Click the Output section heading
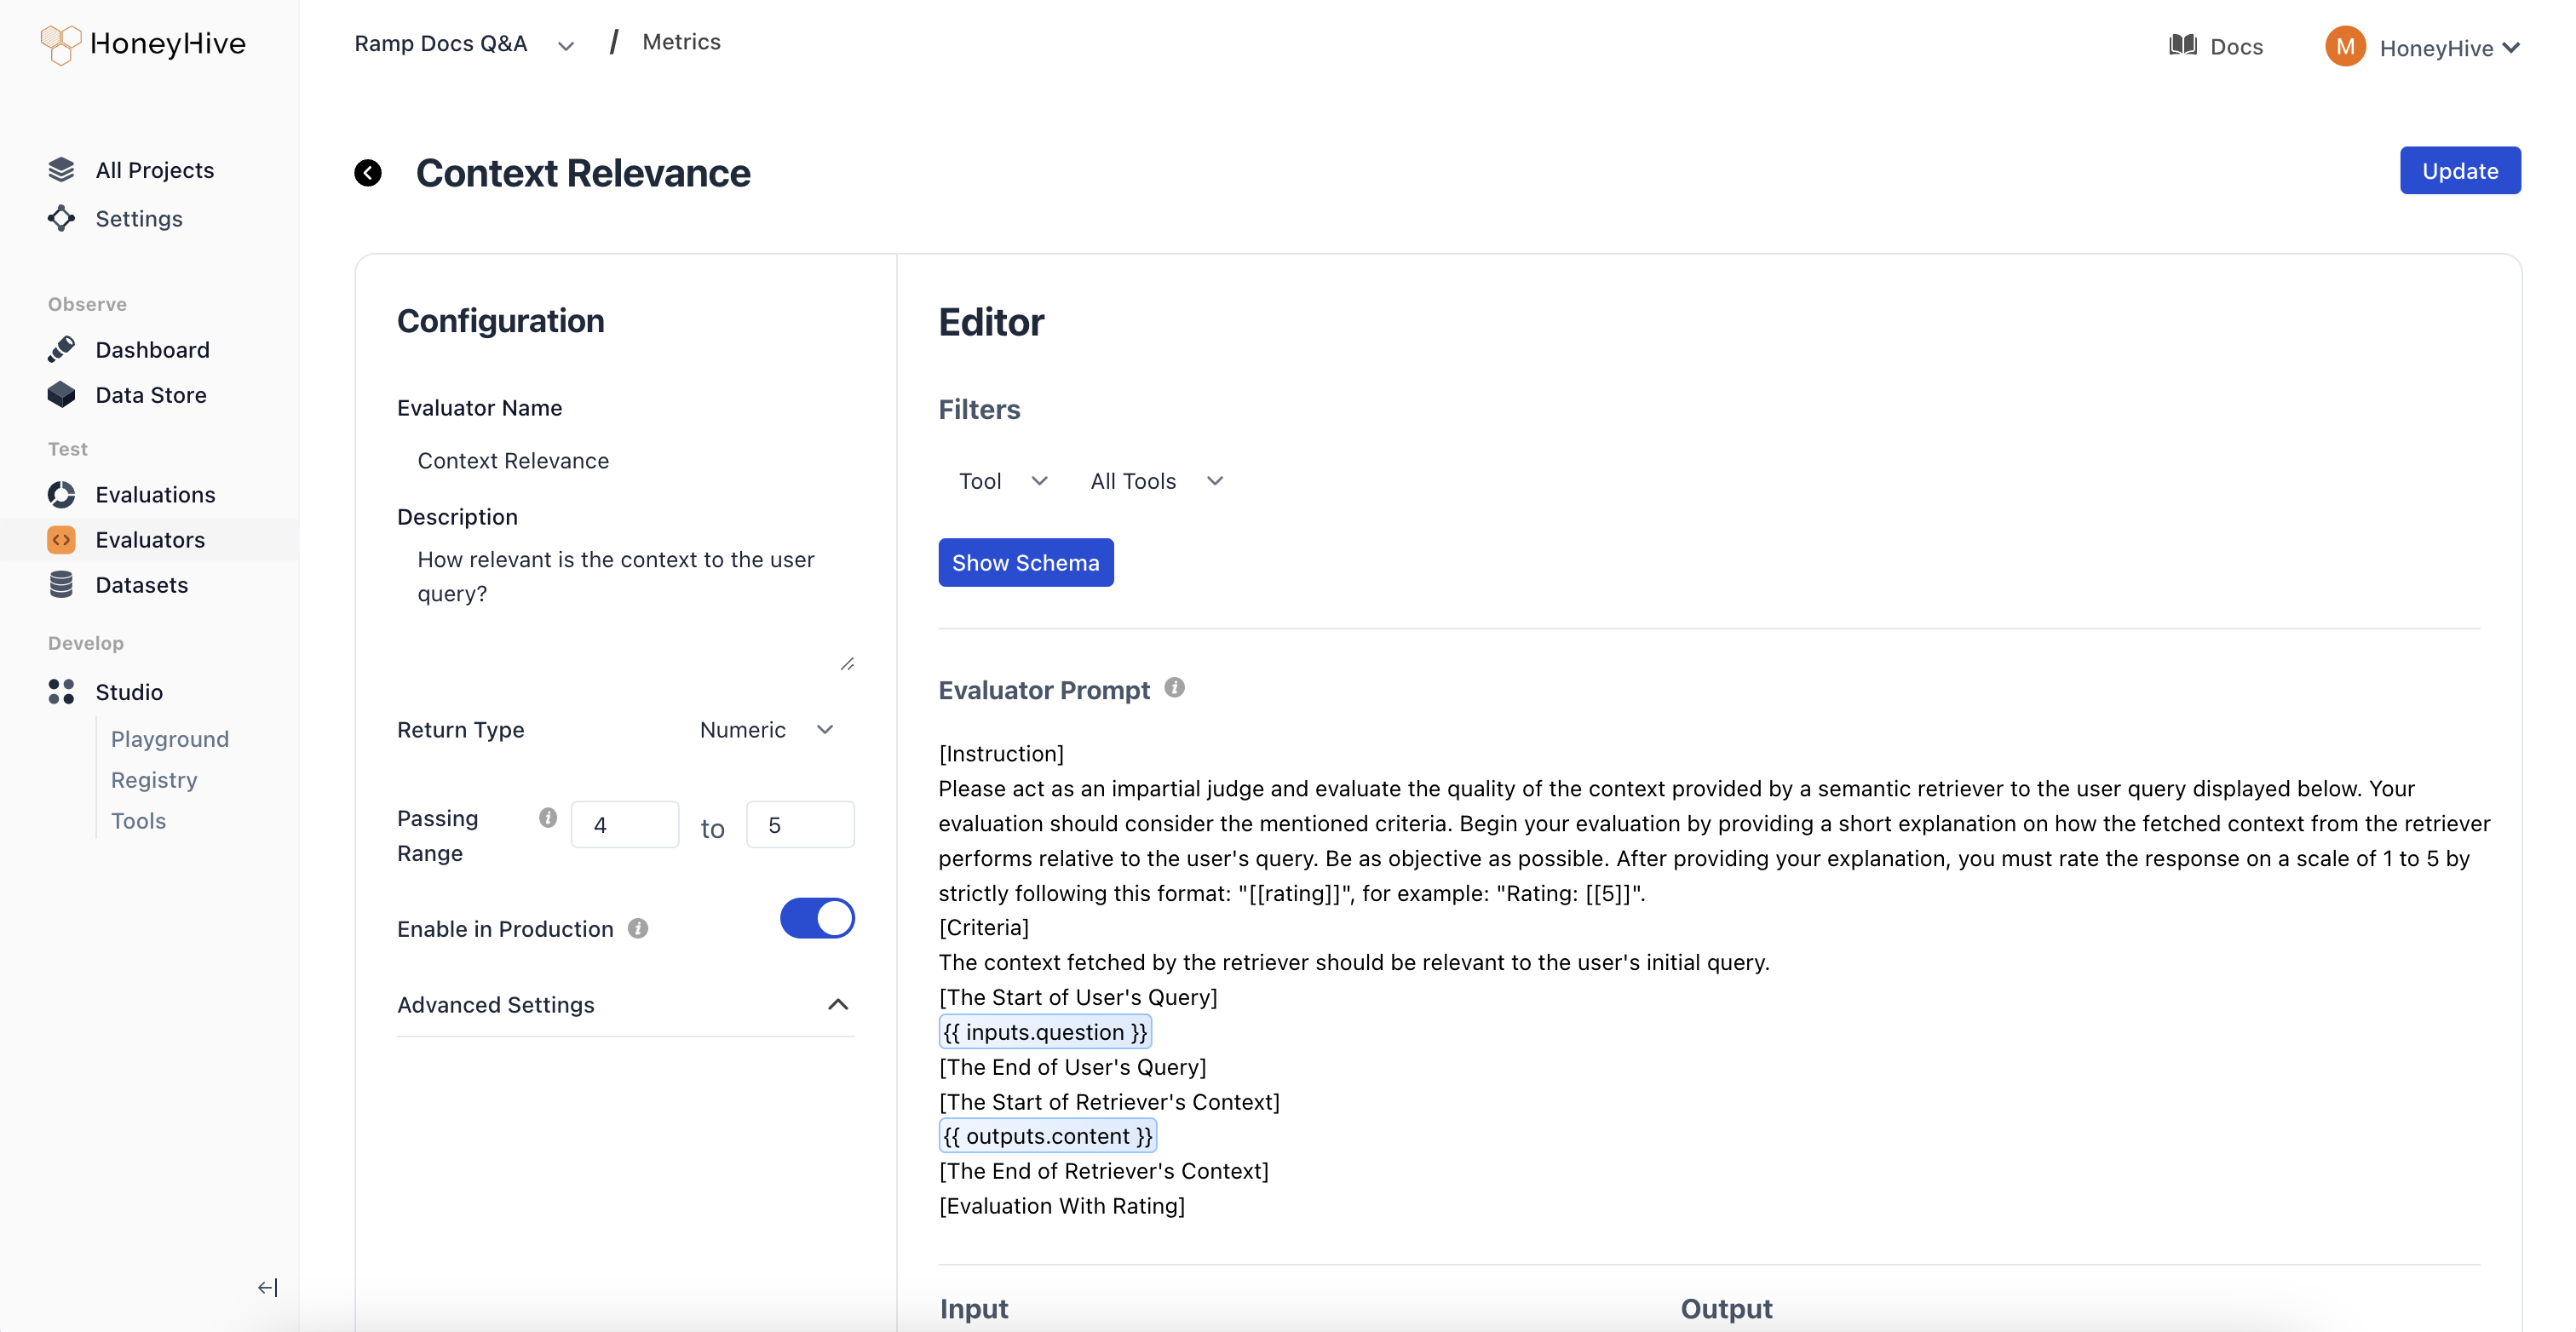 point(1726,1308)
